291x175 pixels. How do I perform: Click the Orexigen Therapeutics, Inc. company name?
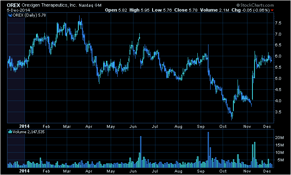pos(49,5)
